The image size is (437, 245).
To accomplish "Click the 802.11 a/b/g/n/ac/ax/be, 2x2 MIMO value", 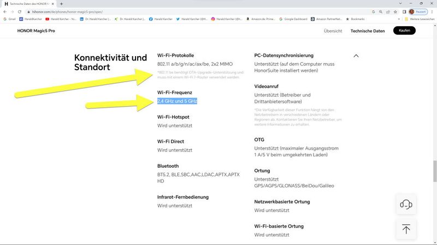I will [x=195, y=64].
